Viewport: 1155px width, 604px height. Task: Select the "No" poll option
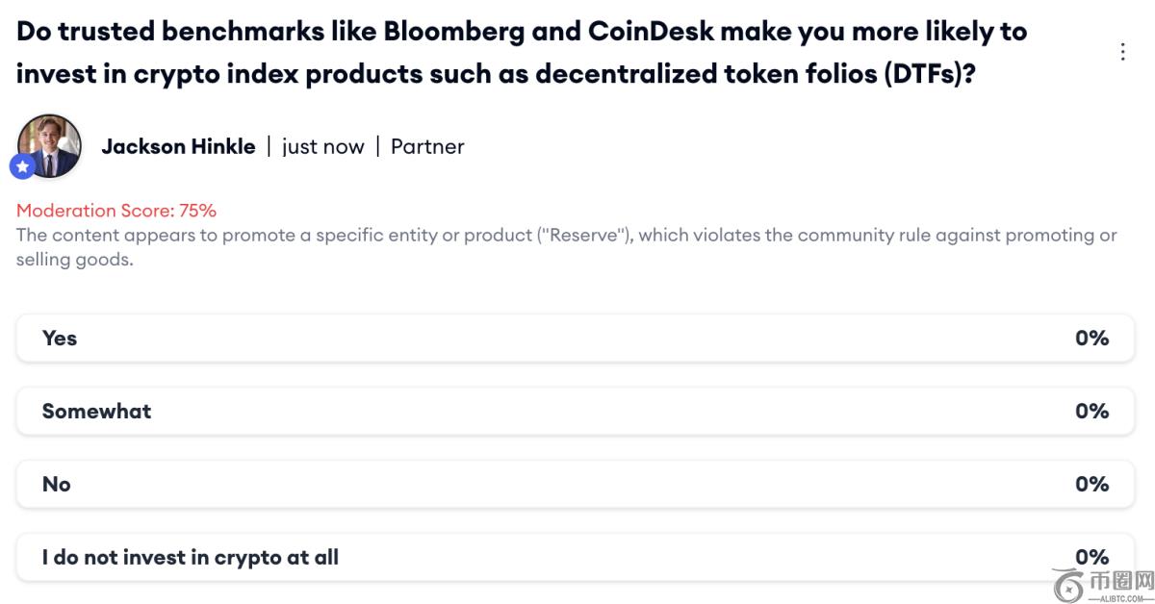[57, 485]
